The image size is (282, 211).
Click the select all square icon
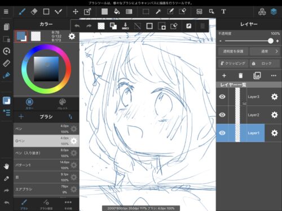149,26
